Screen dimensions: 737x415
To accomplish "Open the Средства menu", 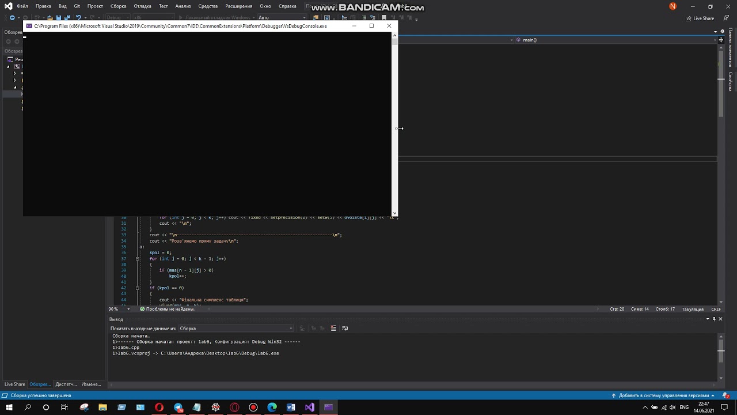I will click(208, 6).
